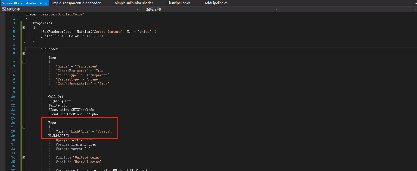
Task: Click the word Transparent in Queue tag
Action: point(87,66)
